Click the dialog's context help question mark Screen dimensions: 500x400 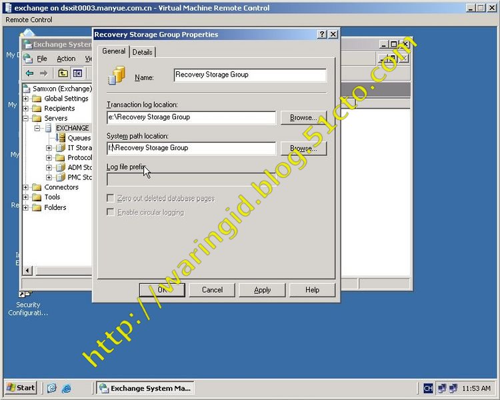point(322,35)
